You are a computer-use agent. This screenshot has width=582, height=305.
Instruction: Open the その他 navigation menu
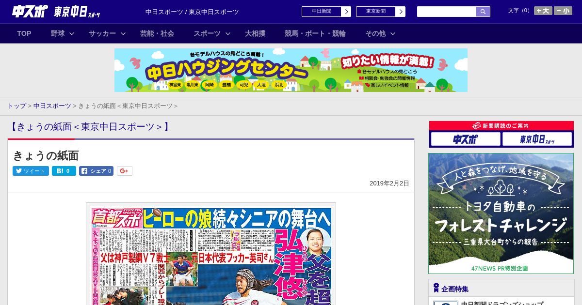coord(375,33)
